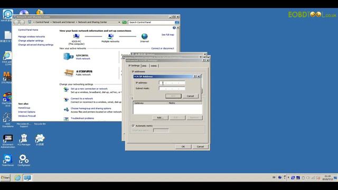
Task: Open the ConfigAssist desktop shortcut
Action: [x=24, y=160]
